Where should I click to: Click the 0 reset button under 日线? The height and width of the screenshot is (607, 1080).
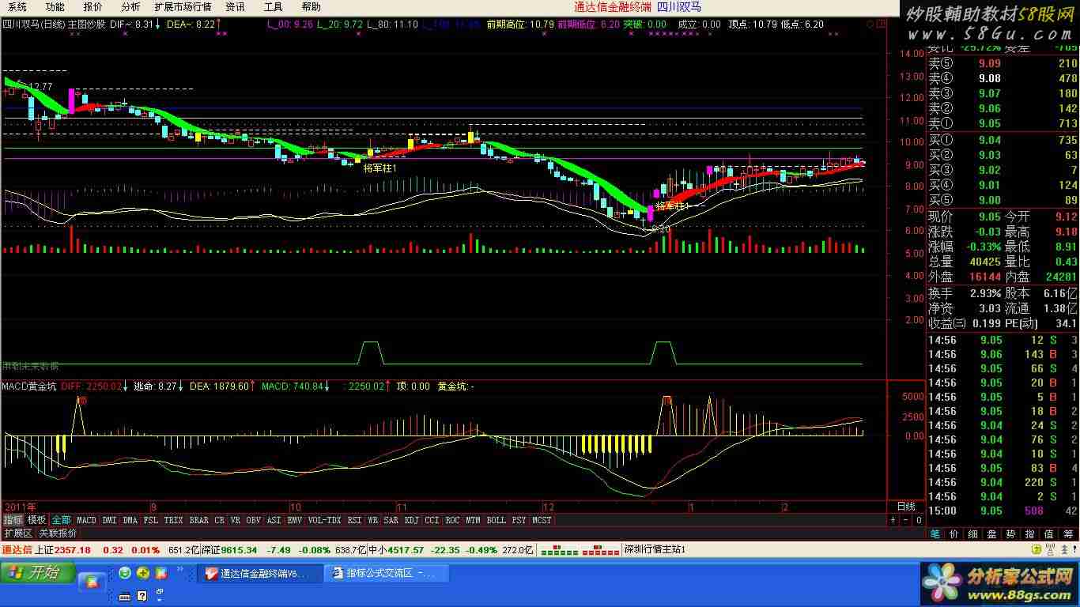coord(919,520)
